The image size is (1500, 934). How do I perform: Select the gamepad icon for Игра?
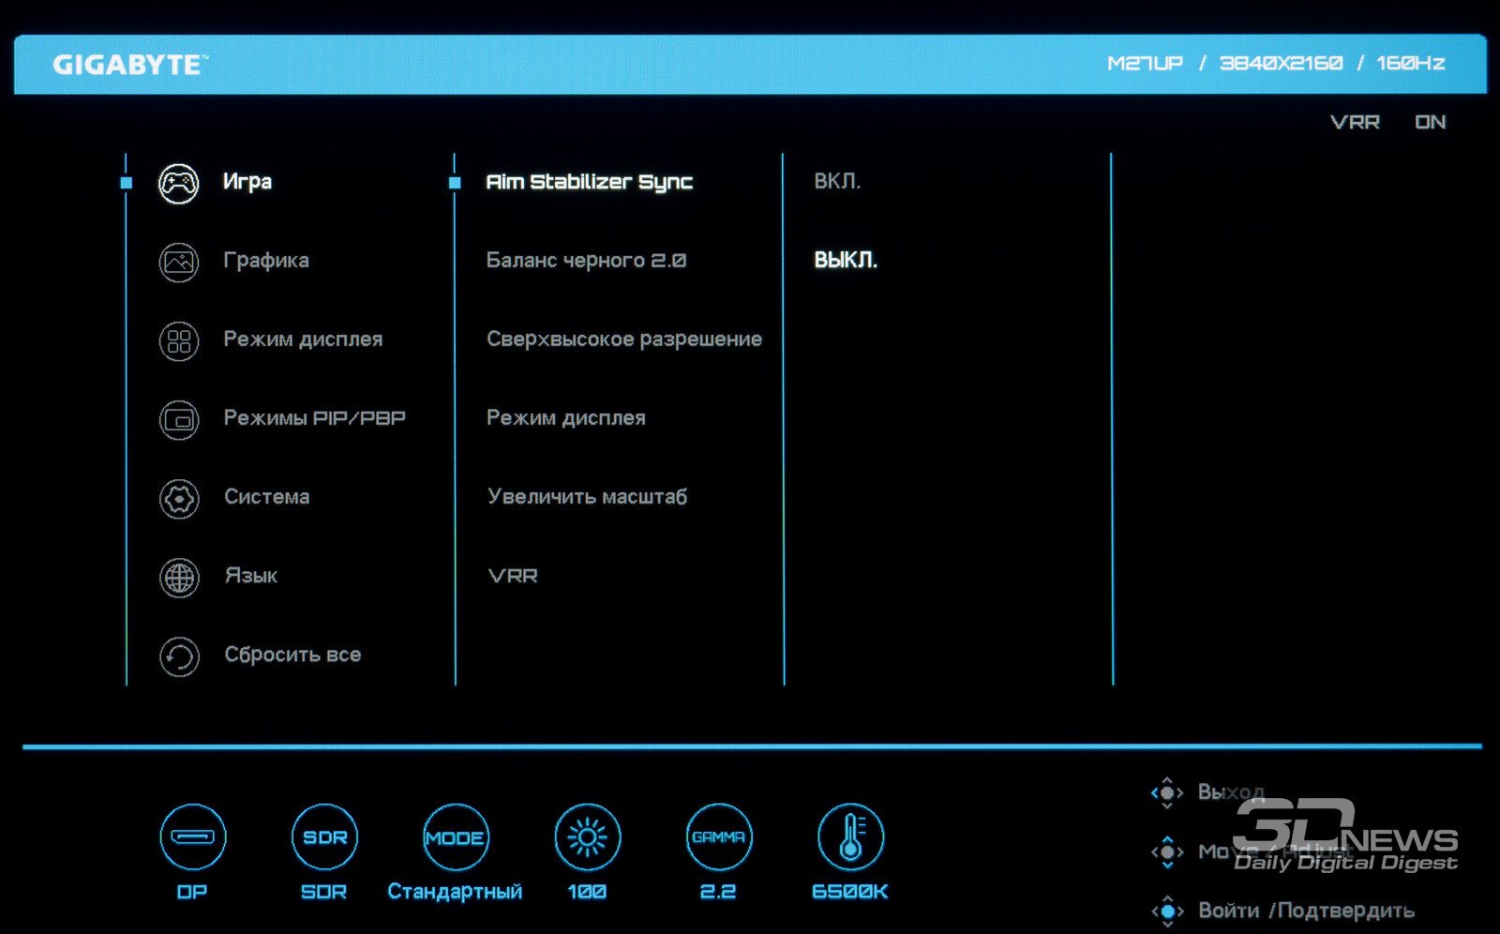click(x=178, y=183)
